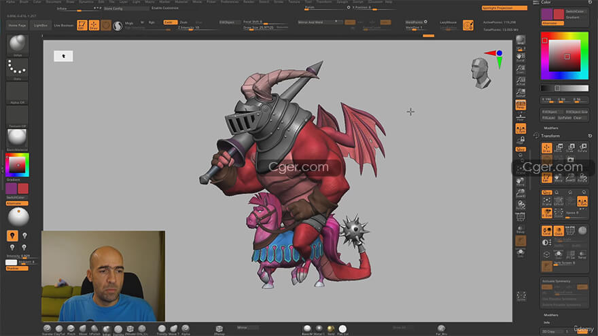Click Enable Customize button
This screenshot has height=336, width=598.
(164, 8)
